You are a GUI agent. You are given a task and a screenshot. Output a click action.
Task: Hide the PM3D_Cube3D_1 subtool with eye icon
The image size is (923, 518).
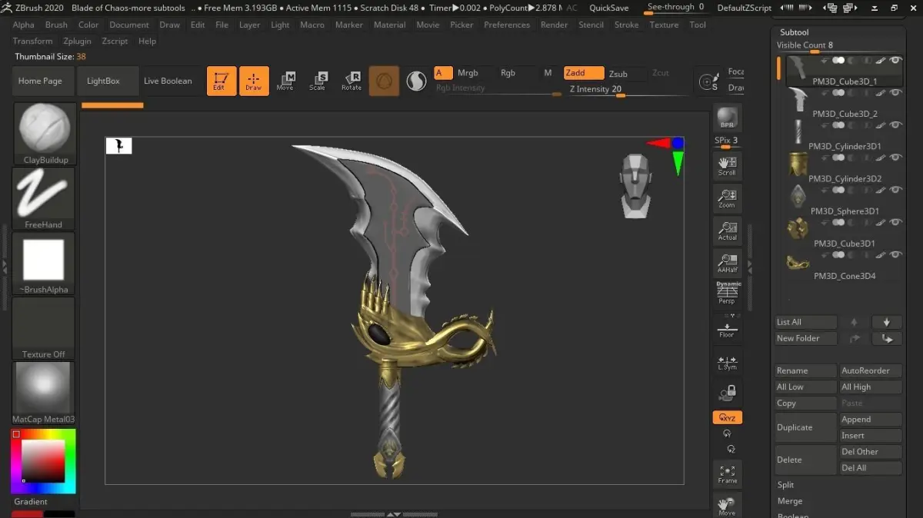(x=895, y=60)
